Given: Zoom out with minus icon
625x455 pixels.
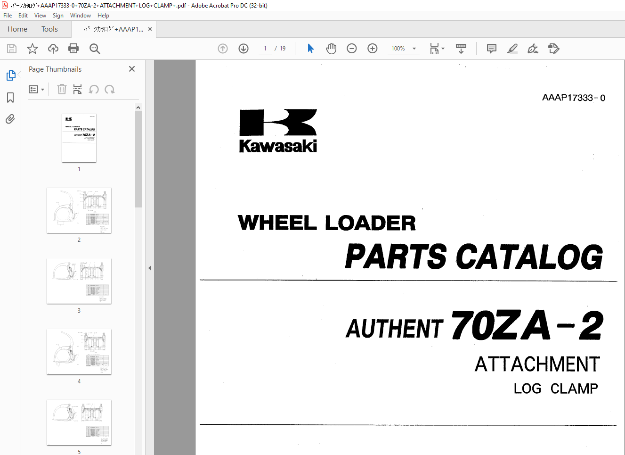Looking at the screenshot, I should pyautogui.click(x=352, y=49).
